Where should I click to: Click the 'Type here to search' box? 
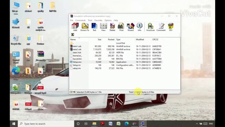(46, 124)
